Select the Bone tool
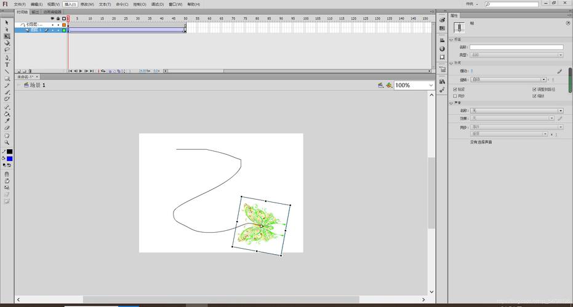Viewport: 573px width, 307px height. coord(7,107)
